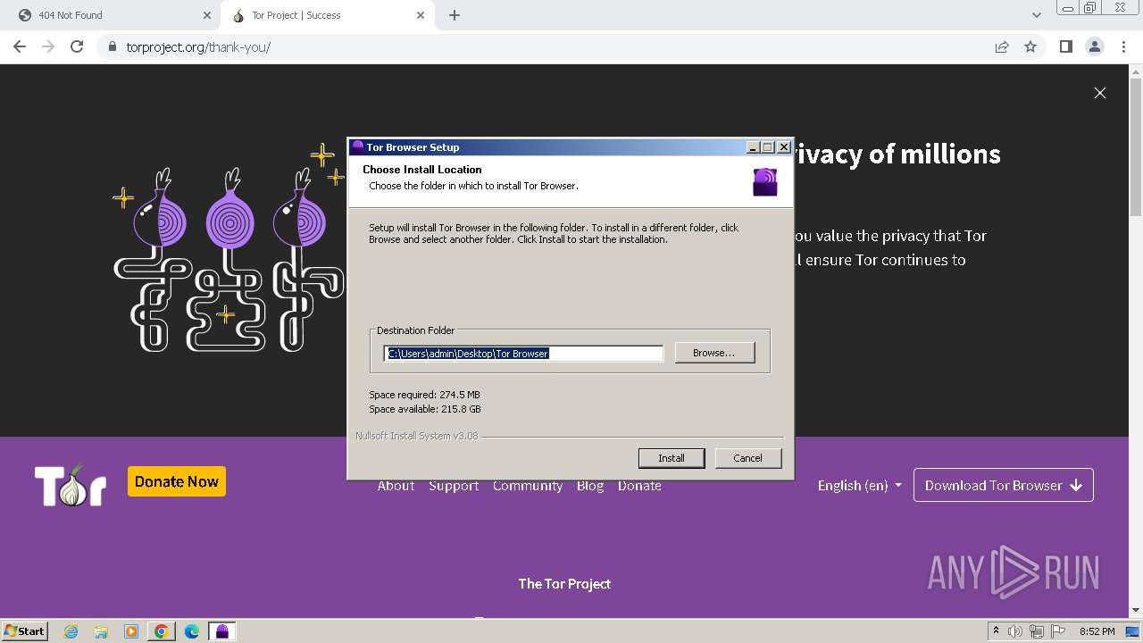Open Browse... to choose another folder
1143x643 pixels.
(x=714, y=353)
